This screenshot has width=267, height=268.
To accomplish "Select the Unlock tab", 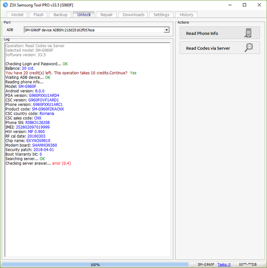I will [84, 15].
